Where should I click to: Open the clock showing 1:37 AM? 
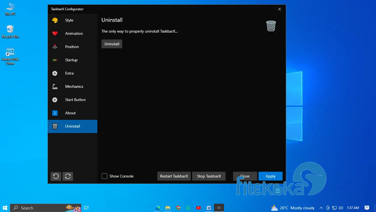click(353, 208)
